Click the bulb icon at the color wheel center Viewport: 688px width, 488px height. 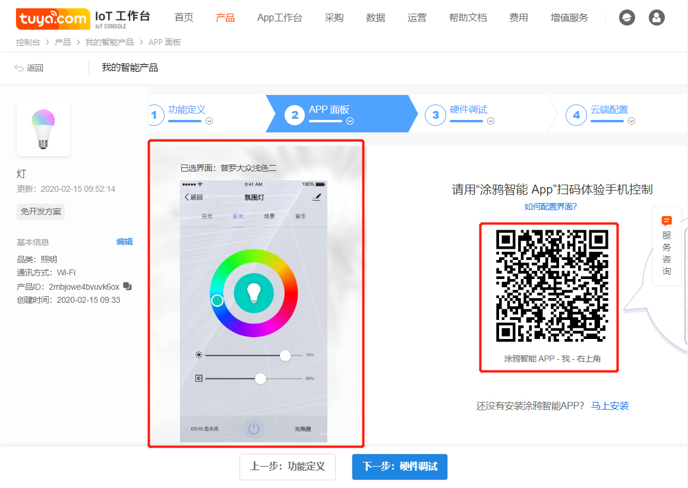[254, 293]
